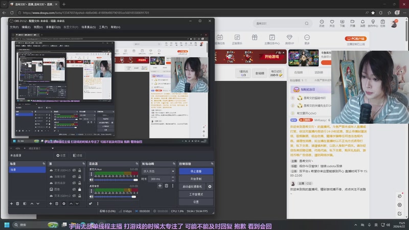Click 工作室模式 studio mode button
Screen dimensions: 409x230
coord(196,194)
